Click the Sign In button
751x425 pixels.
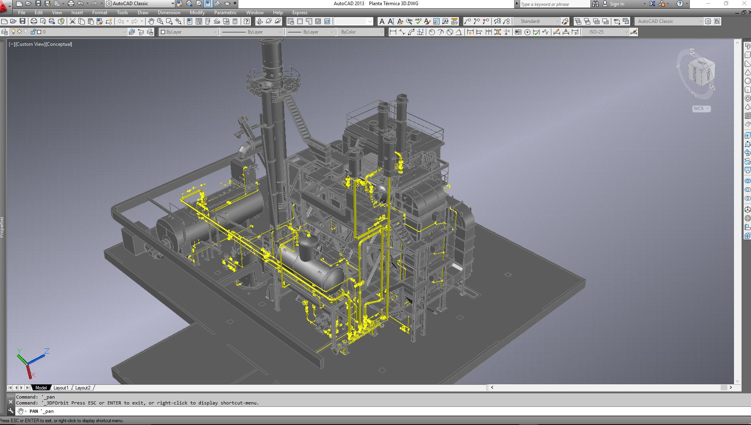point(617,4)
